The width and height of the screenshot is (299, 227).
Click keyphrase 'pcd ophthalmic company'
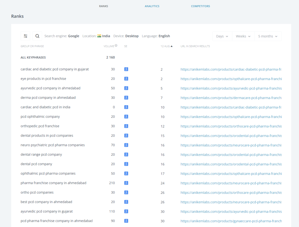point(40,117)
